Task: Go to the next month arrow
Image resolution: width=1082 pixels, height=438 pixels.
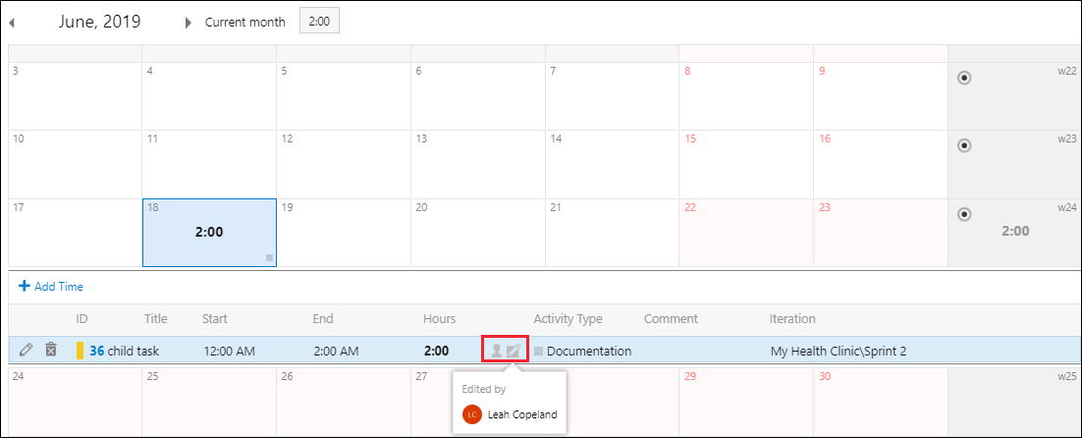Action: point(188,23)
